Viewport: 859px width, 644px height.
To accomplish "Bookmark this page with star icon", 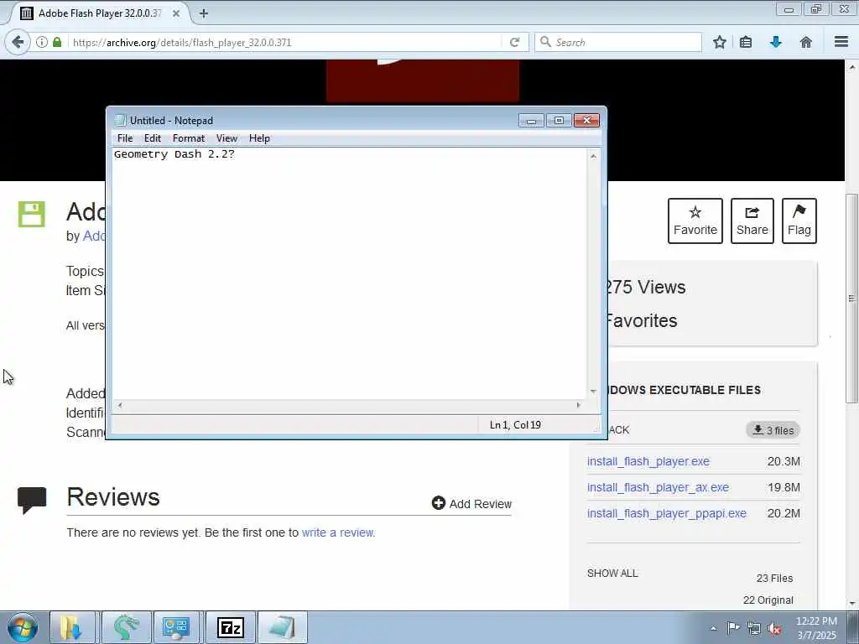I will [719, 42].
